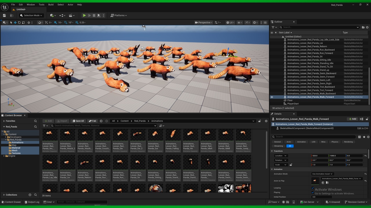371x208 pixels.
Task: Click the Eject/launch button in the play toolbar
Action: pyautogui.click(x=99, y=15)
